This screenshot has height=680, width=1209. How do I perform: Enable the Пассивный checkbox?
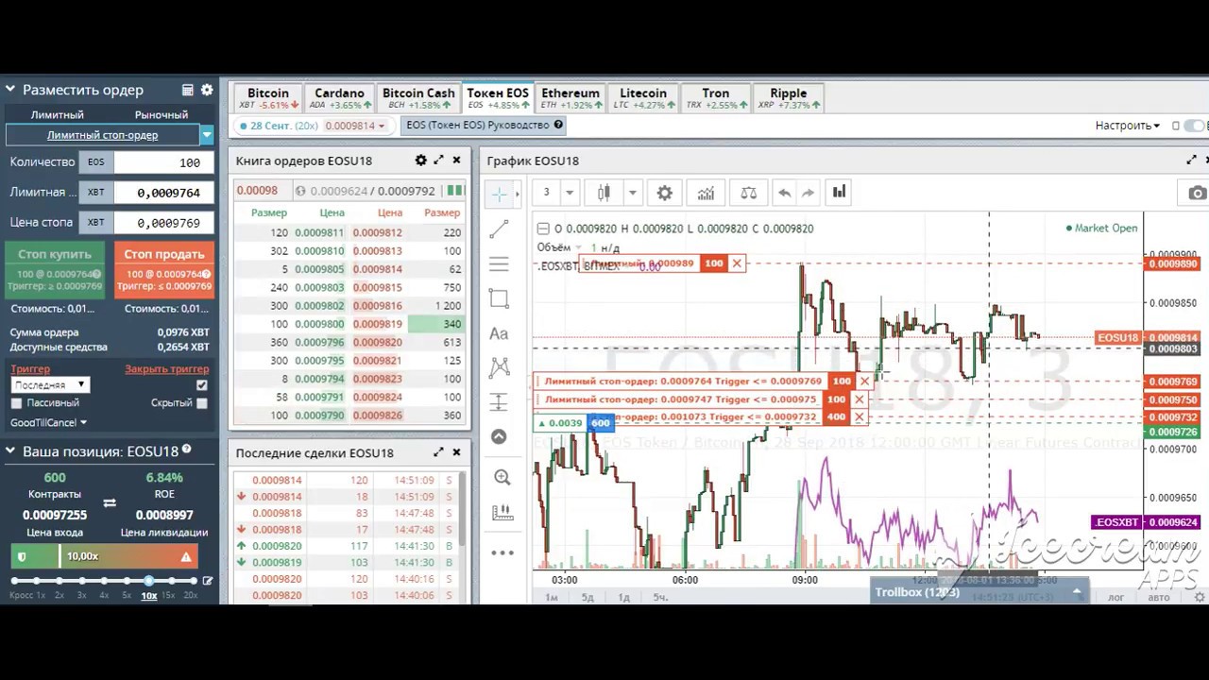16,403
